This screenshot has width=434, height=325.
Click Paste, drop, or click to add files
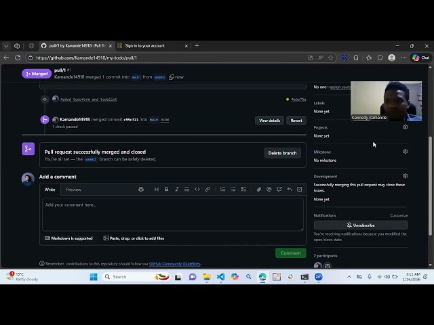[x=134, y=238]
